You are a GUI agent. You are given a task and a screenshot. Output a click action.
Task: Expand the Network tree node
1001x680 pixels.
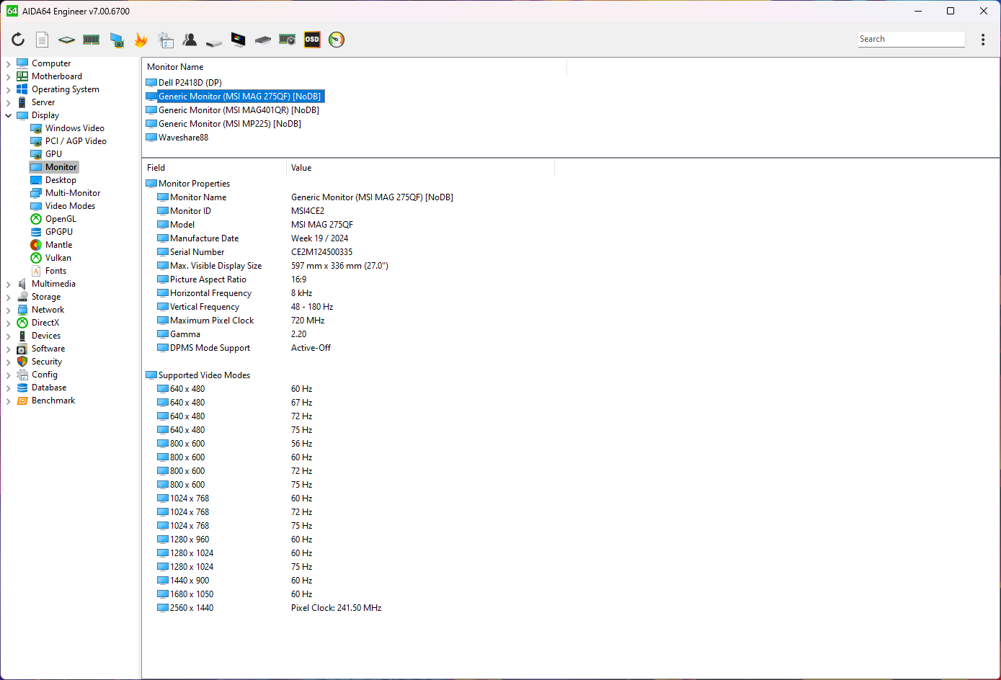8,310
